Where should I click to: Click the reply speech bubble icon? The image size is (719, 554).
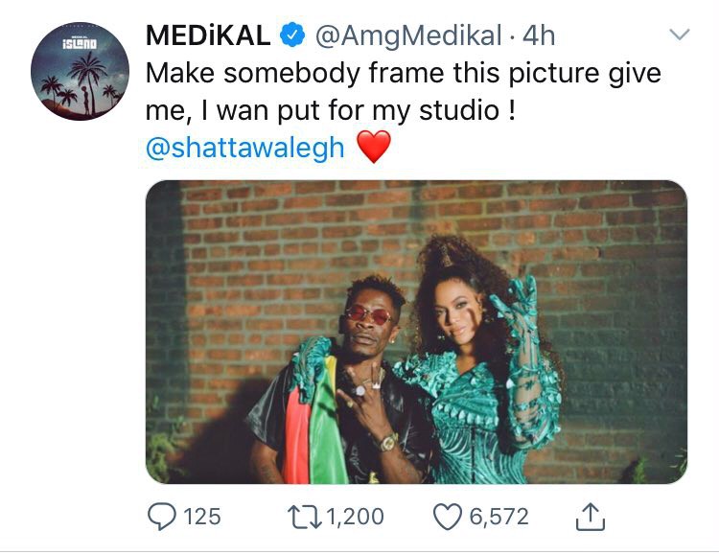[160, 517]
